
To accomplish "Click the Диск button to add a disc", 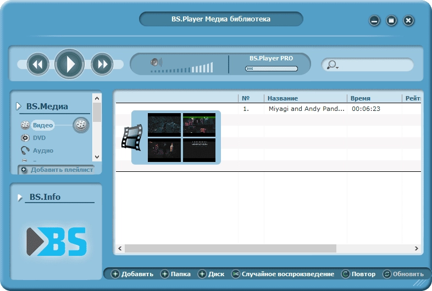I will pyautogui.click(x=211, y=274).
